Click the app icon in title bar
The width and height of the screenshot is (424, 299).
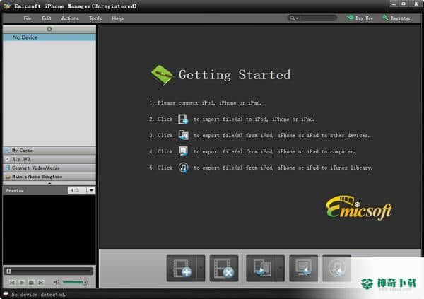7,6
